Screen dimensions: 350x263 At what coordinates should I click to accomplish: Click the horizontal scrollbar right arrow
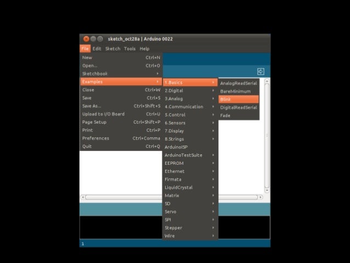pyautogui.click(x=260, y=197)
